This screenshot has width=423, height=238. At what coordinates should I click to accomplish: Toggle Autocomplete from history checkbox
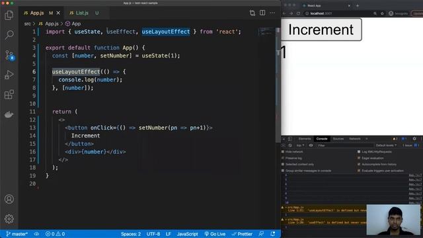point(359,165)
